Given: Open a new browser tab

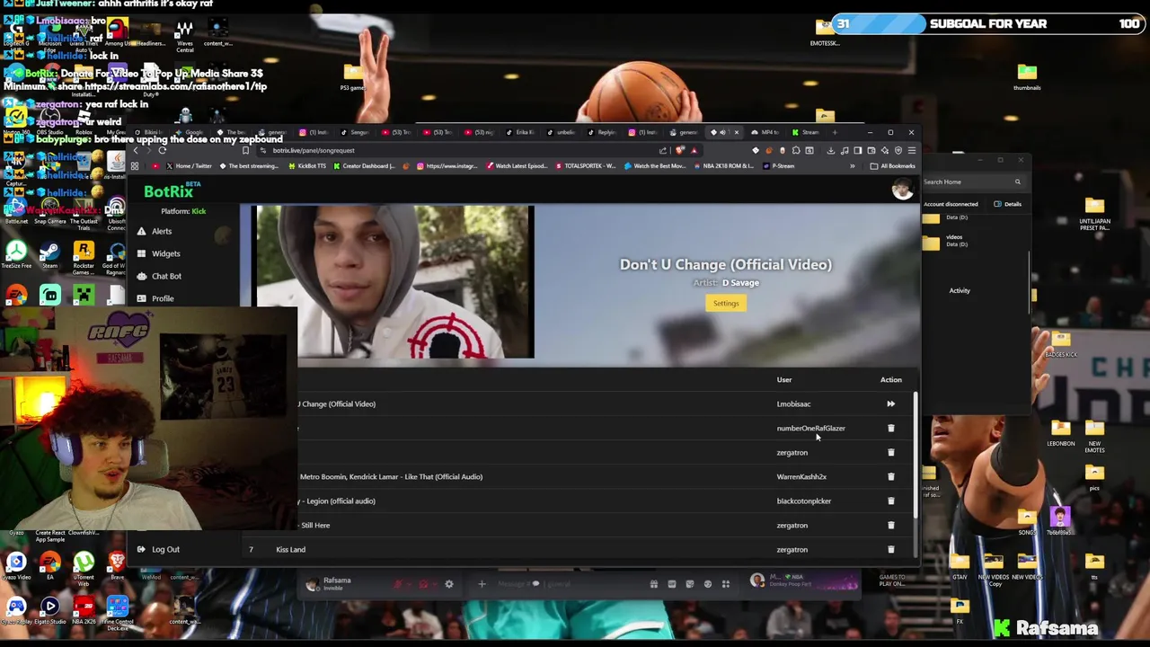Looking at the screenshot, I should pos(835,132).
